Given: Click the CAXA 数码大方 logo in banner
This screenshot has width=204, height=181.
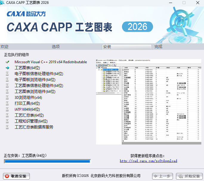Looking at the screenshot, I should pos(26,14).
